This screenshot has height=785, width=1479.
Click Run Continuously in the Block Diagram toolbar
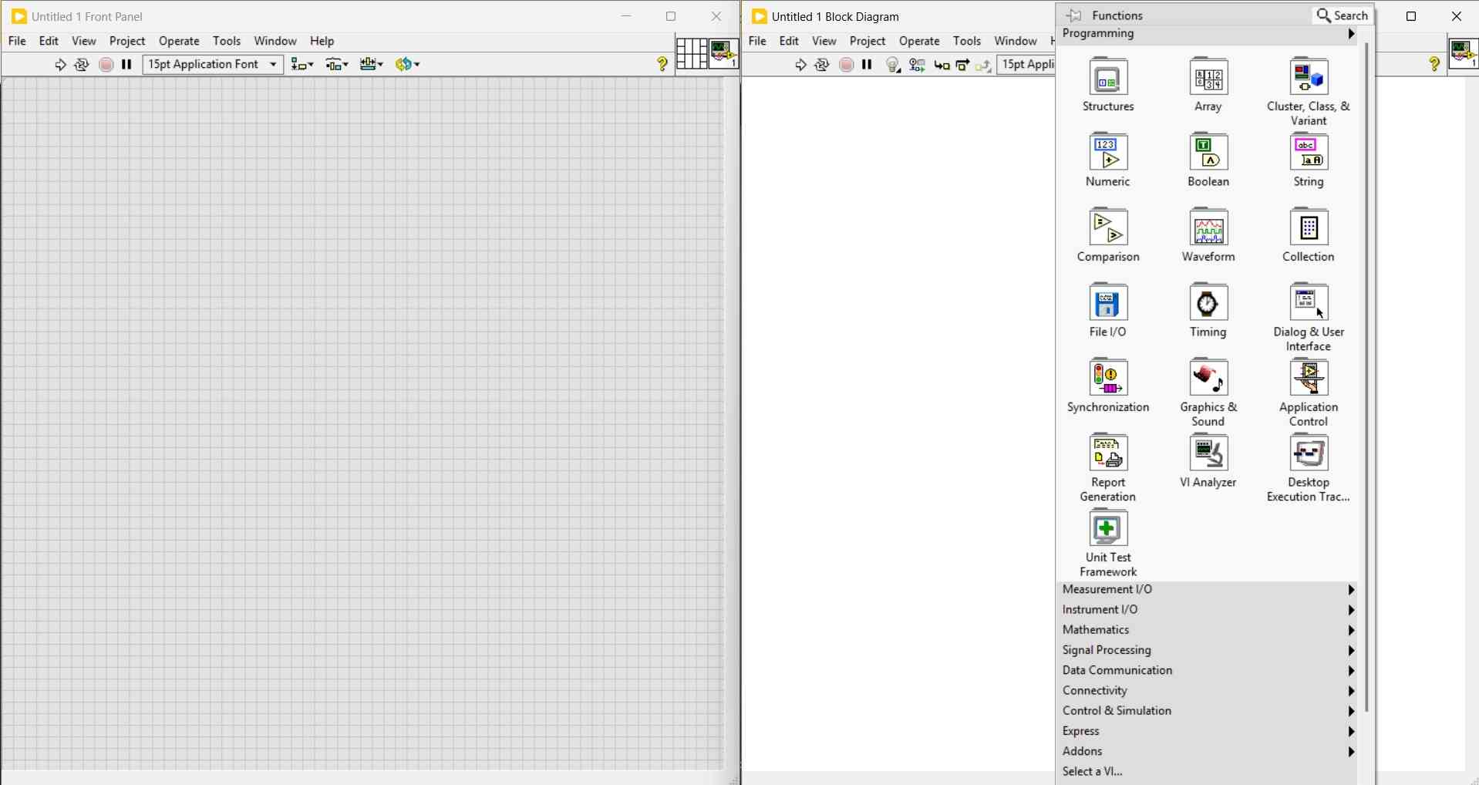pyautogui.click(x=823, y=66)
